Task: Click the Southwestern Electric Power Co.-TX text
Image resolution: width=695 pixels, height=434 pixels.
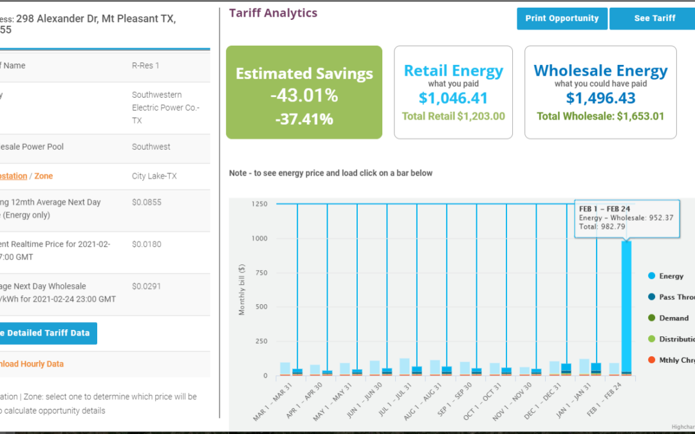Action: 166,107
